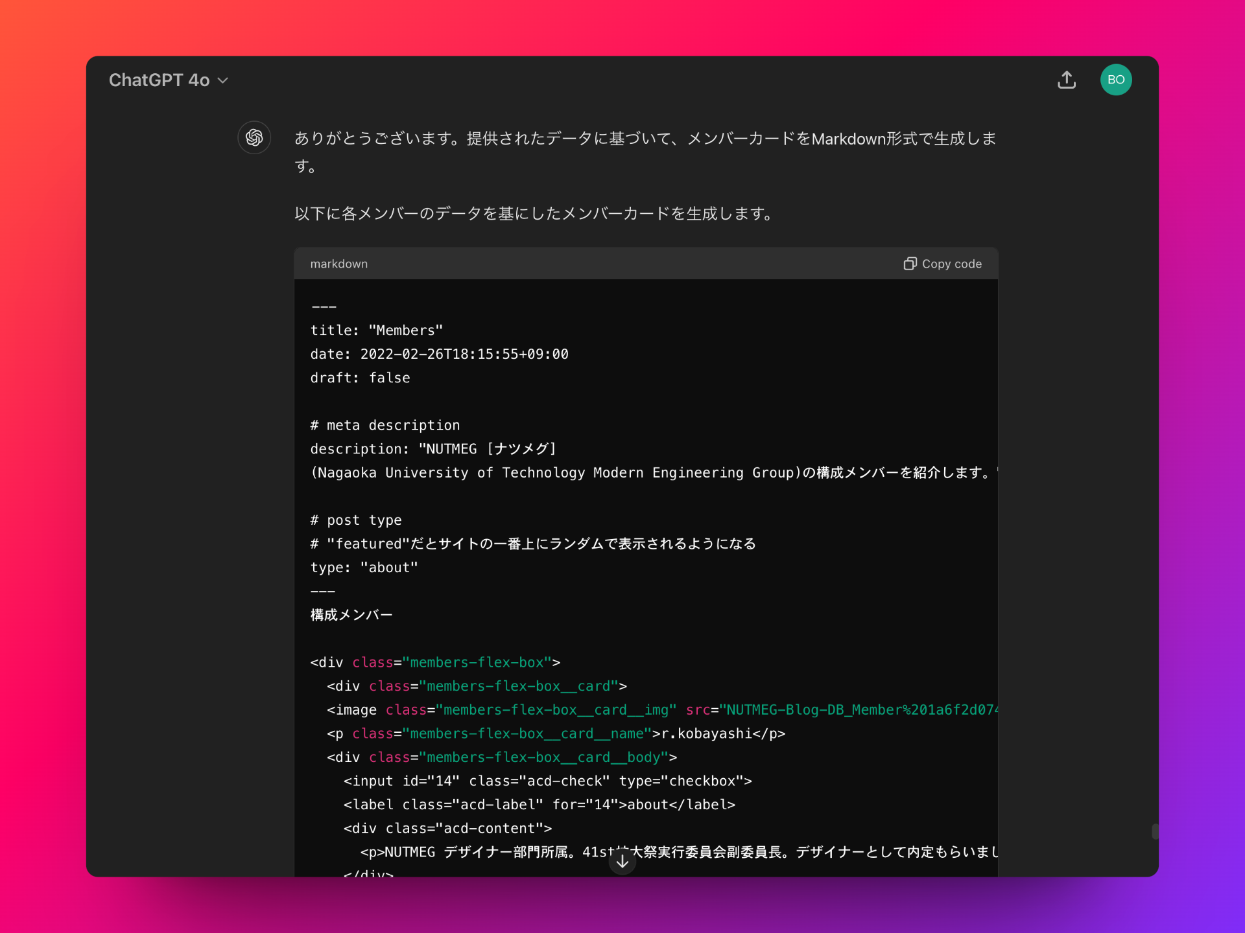Click the date 2022-02-26 line in code
1245x933 pixels.
pos(439,354)
